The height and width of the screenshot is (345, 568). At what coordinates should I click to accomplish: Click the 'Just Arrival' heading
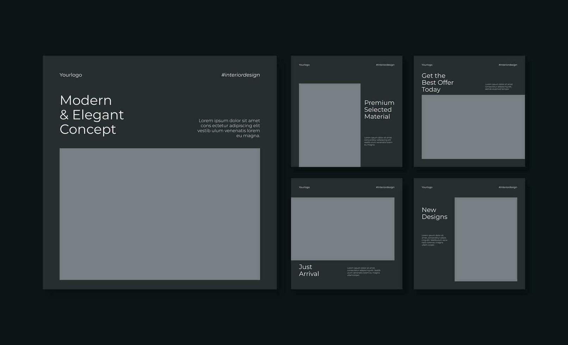tap(309, 270)
